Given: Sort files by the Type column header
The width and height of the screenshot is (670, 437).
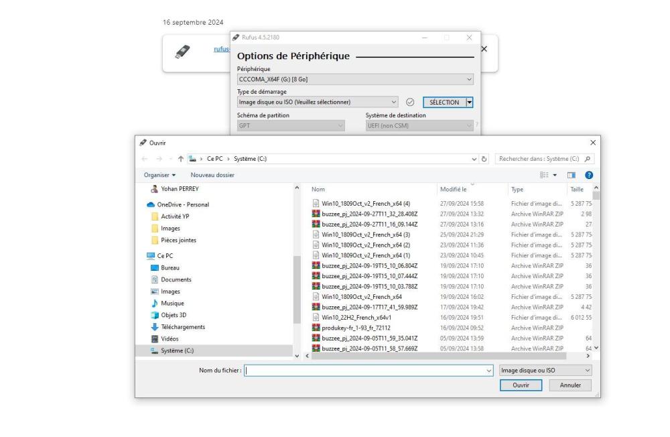Looking at the screenshot, I should [x=517, y=190].
